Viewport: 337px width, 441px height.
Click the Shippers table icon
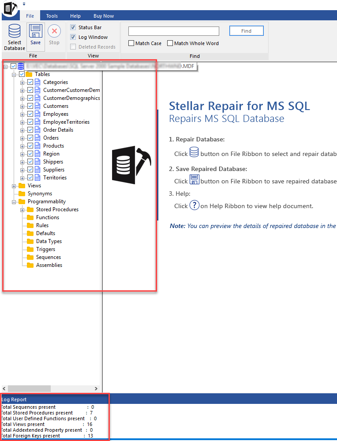(x=37, y=162)
